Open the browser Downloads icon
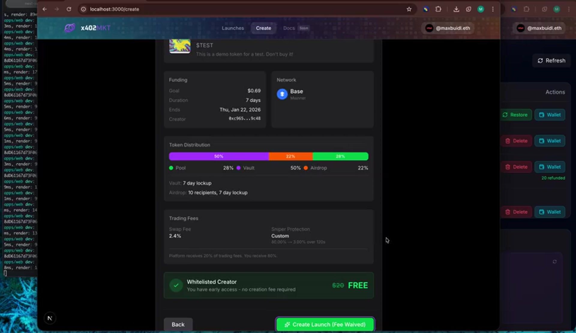The width and height of the screenshot is (576, 333). 456,9
